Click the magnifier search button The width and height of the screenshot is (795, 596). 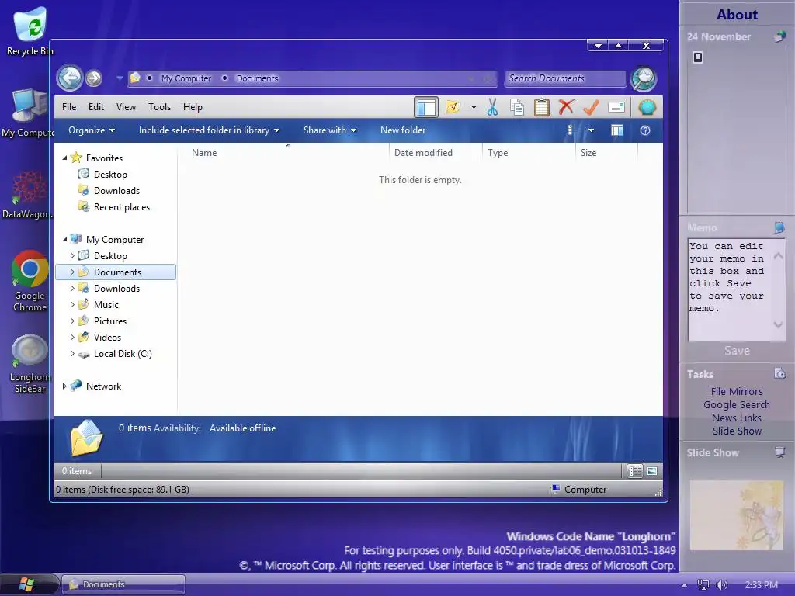point(644,78)
